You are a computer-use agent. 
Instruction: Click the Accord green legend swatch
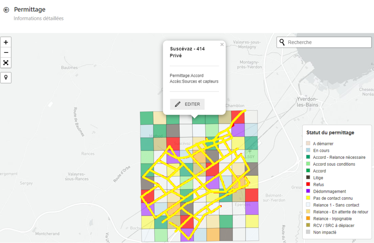pyautogui.click(x=308, y=171)
